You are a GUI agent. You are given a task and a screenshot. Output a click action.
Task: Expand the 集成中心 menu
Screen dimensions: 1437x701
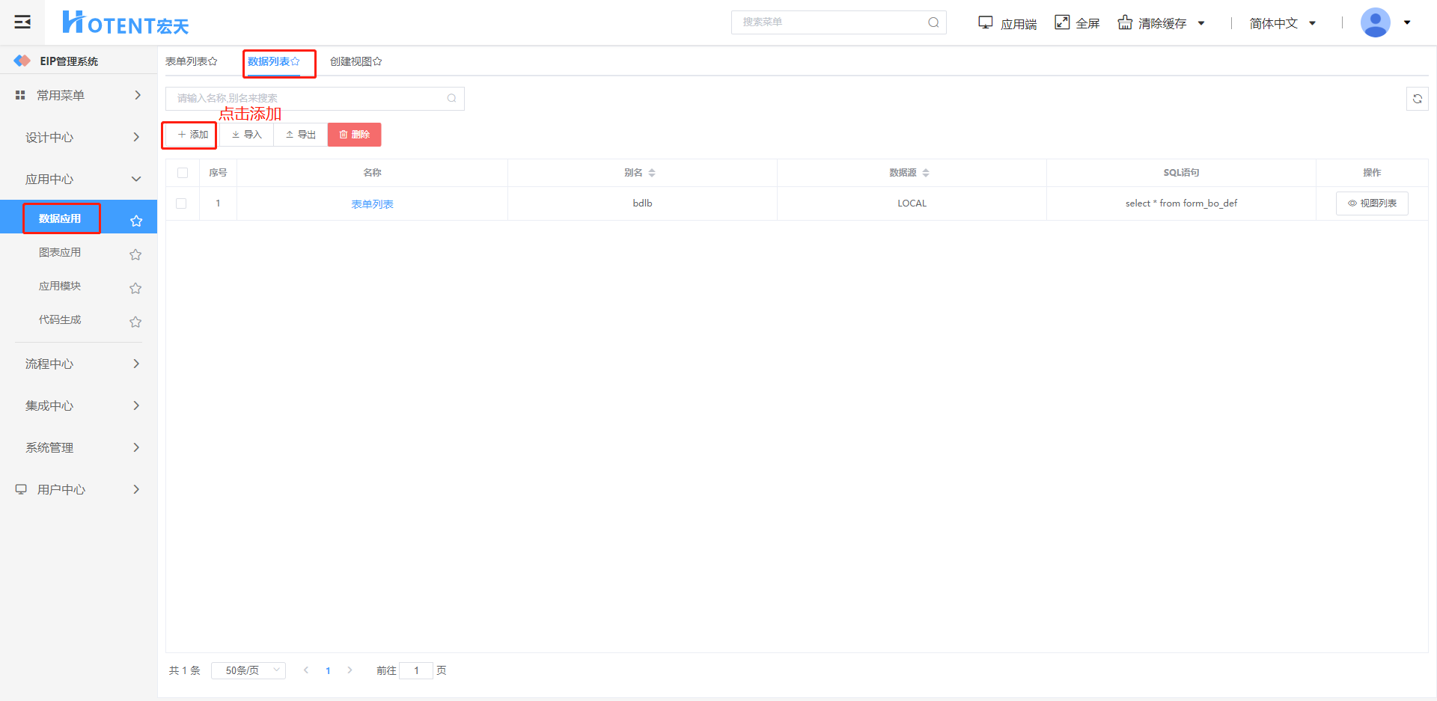[x=79, y=405]
